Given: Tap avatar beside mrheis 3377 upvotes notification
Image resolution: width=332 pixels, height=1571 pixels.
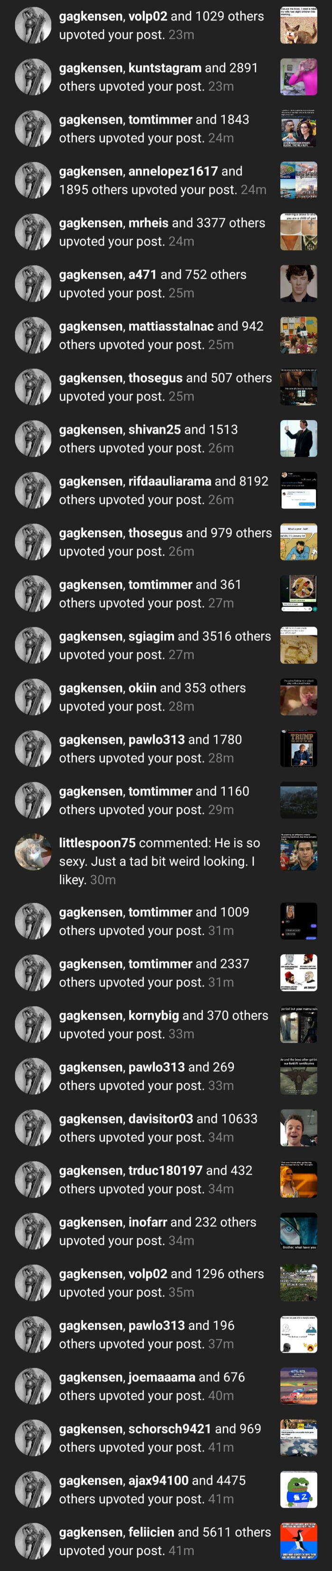Looking at the screenshot, I should click(33, 232).
